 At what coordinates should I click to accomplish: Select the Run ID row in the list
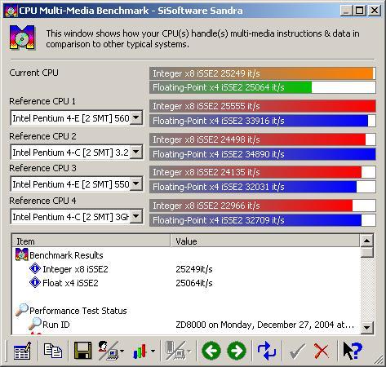tap(186, 325)
